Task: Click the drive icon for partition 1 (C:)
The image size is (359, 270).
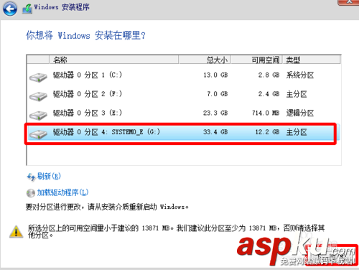Action: click(x=38, y=78)
